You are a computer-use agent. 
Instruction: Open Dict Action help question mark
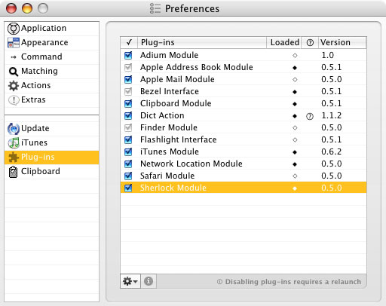pyautogui.click(x=310, y=116)
